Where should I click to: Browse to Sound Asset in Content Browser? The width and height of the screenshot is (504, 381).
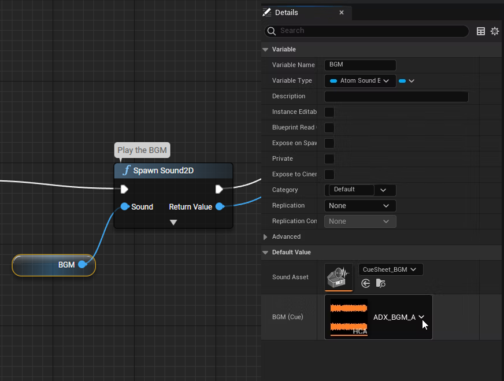pyautogui.click(x=380, y=283)
